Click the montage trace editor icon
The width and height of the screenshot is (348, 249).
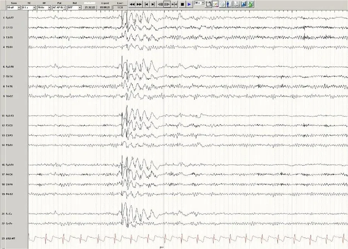tap(215, 4)
